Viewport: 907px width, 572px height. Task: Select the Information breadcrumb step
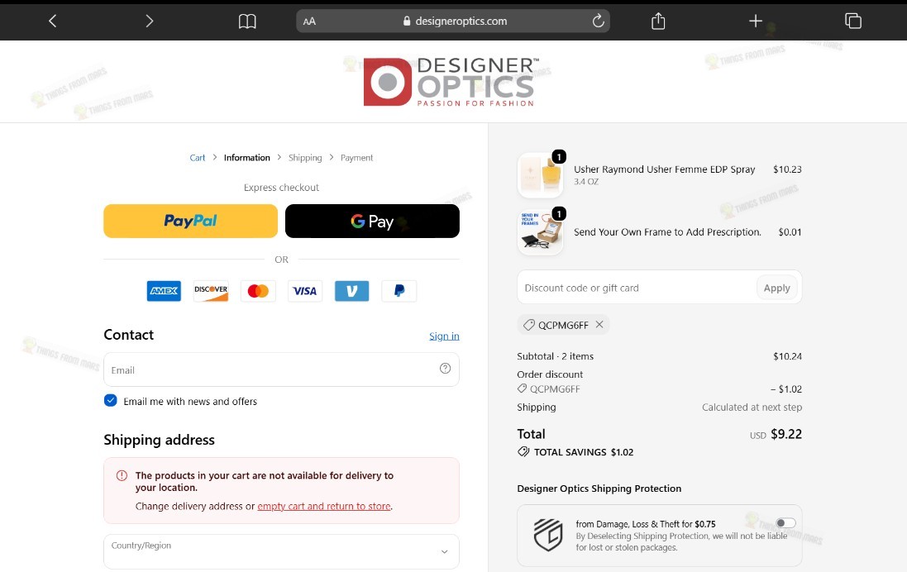[x=247, y=158]
